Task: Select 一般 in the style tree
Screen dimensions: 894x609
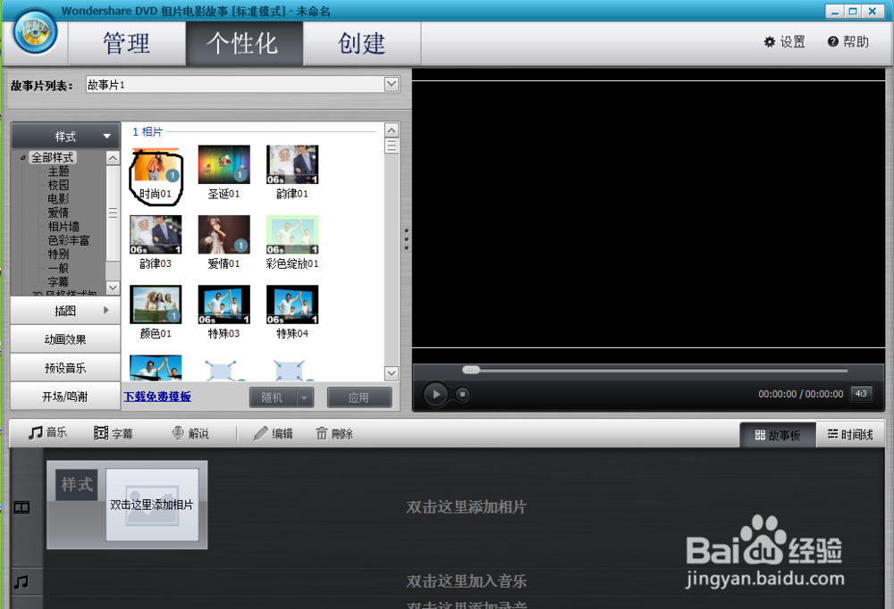Action: [58, 268]
